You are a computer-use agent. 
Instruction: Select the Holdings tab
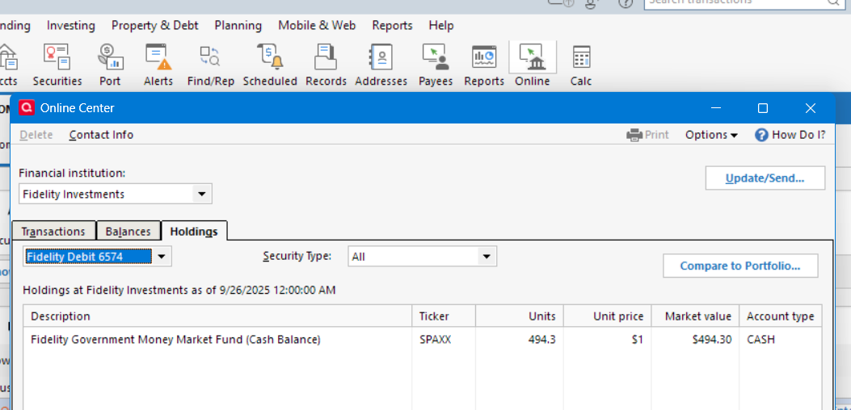(x=194, y=231)
